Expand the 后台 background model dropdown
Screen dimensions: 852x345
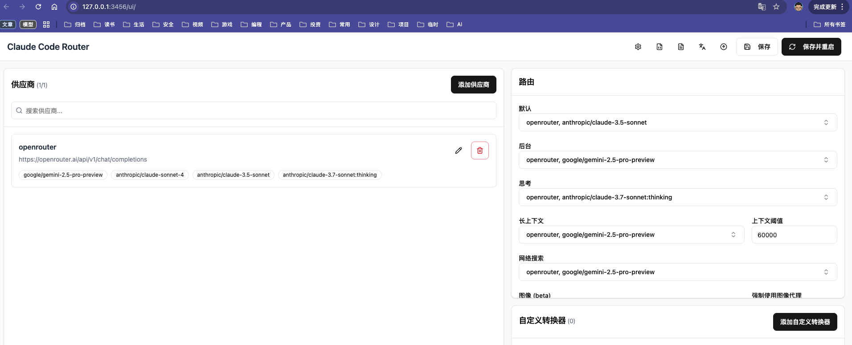tap(677, 160)
